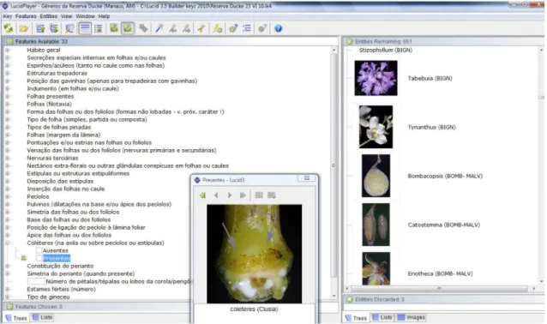The image size is (547, 324).
Task: Expand the Constituição do perianto feature
Action: (x=8, y=266)
